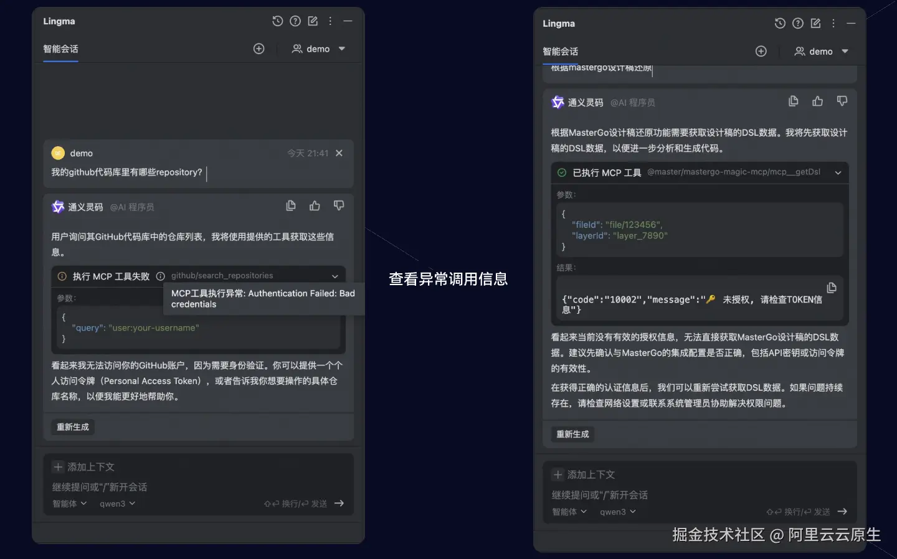Screen dimensions: 897x559
Task: Collapse the github/search_repositories tool details
Action: [335, 276]
